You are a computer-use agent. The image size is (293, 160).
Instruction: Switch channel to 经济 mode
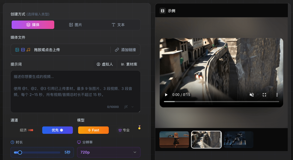pos(26,130)
